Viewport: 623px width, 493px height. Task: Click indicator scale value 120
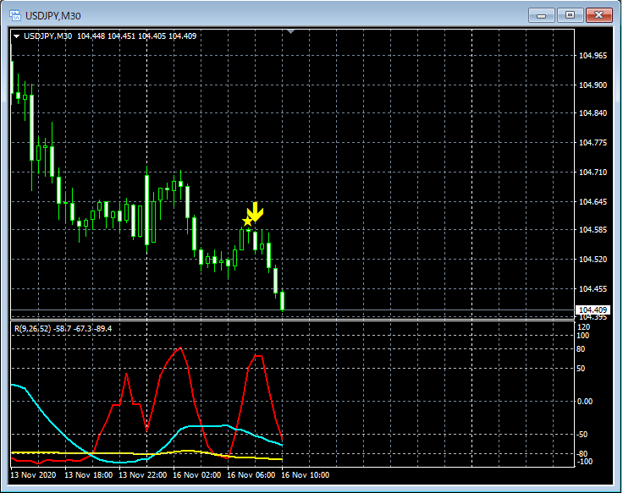(x=584, y=327)
